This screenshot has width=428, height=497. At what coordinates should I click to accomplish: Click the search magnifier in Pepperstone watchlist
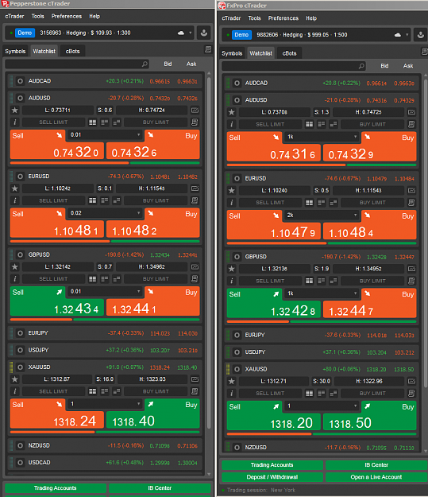tap(145, 64)
